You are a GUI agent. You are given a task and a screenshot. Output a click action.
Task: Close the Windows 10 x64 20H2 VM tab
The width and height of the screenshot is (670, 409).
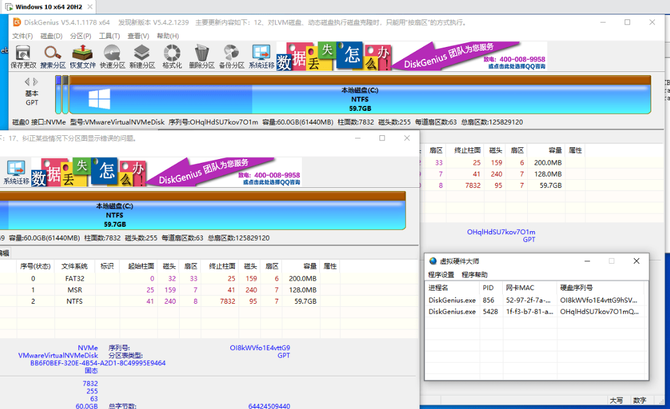pyautogui.click(x=90, y=7)
